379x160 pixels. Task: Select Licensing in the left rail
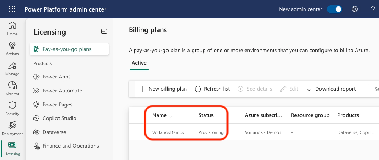(12, 148)
